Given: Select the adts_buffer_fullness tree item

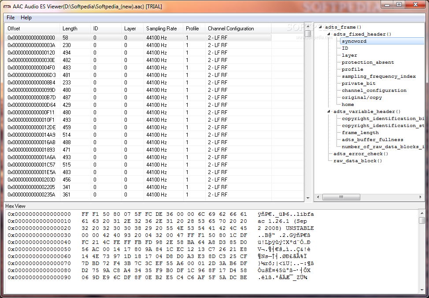Looking at the screenshot, I should pyautogui.click(x=372, y=140).
